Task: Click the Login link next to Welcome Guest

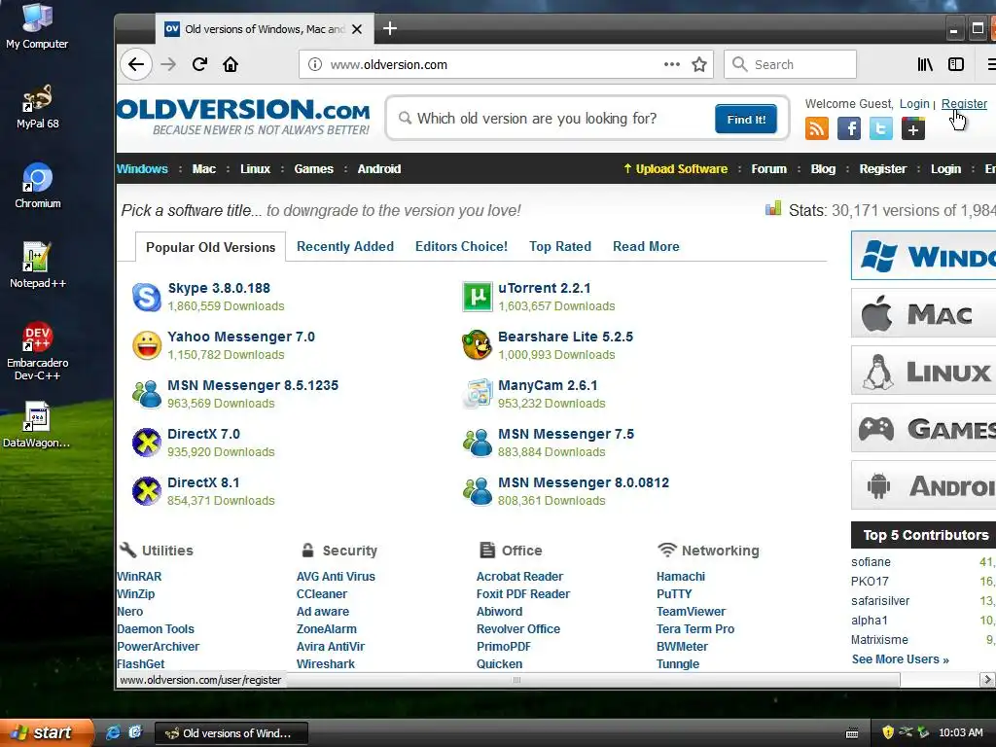Action: [x=914, y=103]
